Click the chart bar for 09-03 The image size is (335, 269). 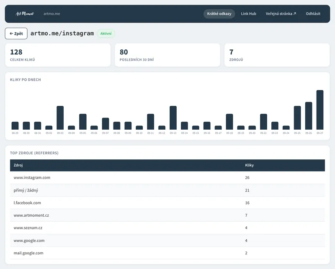(x=60, y=118)
